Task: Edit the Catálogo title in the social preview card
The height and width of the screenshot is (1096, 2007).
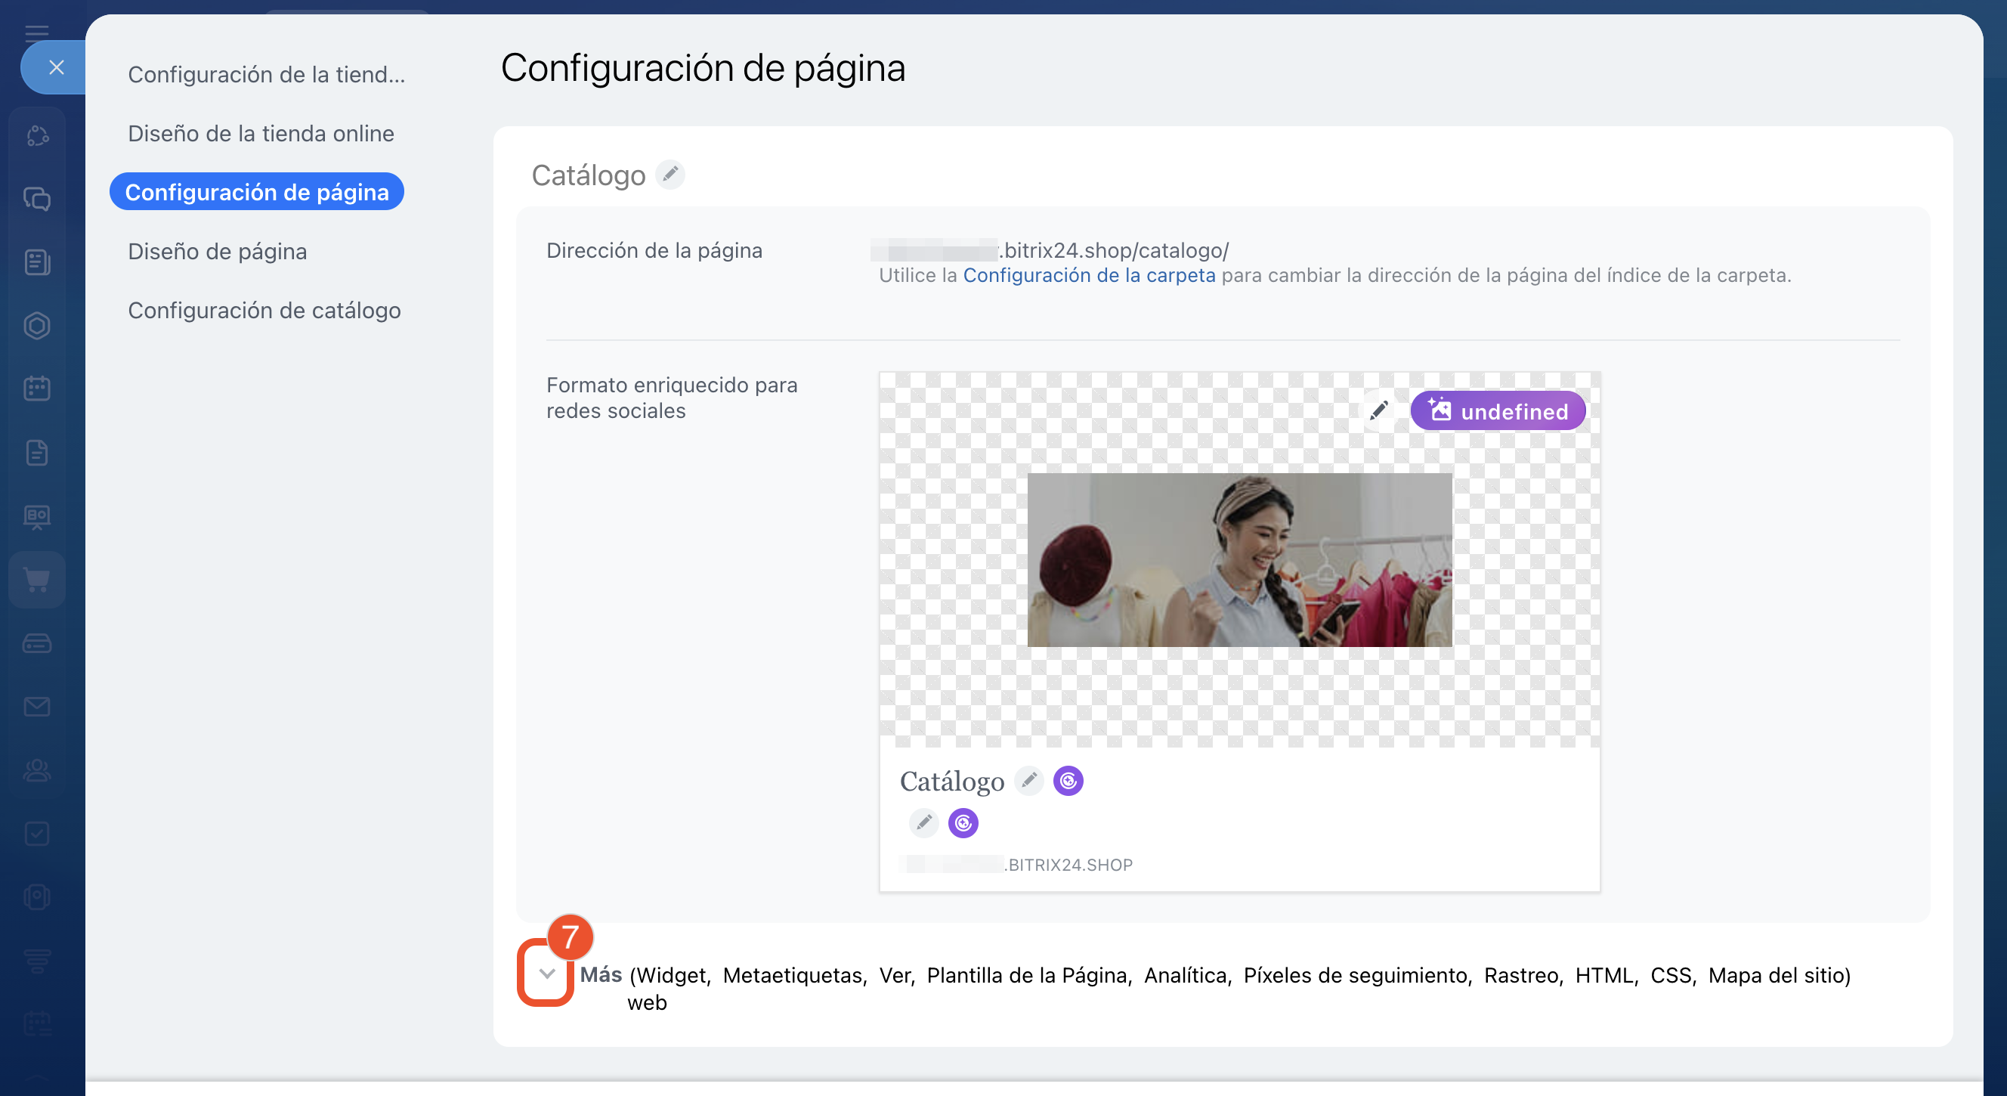Action: (1028, 780)
